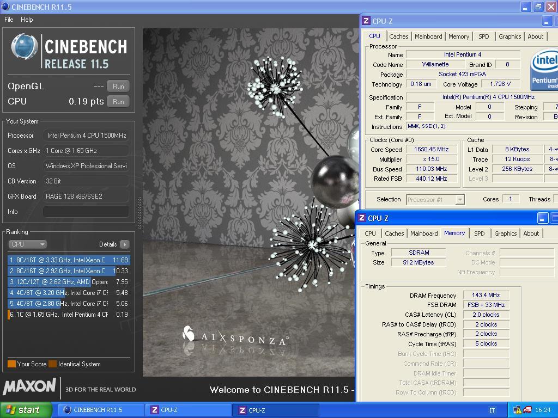Click the warning shield tray icon

pos(518,410)
